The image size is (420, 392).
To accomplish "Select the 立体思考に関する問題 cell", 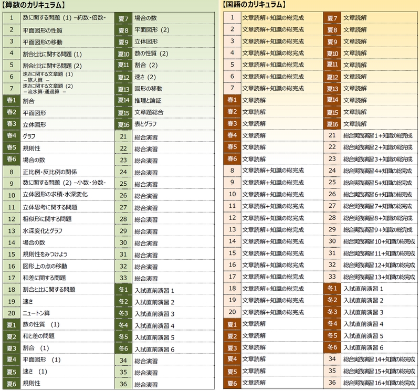I will pos(50,207).
